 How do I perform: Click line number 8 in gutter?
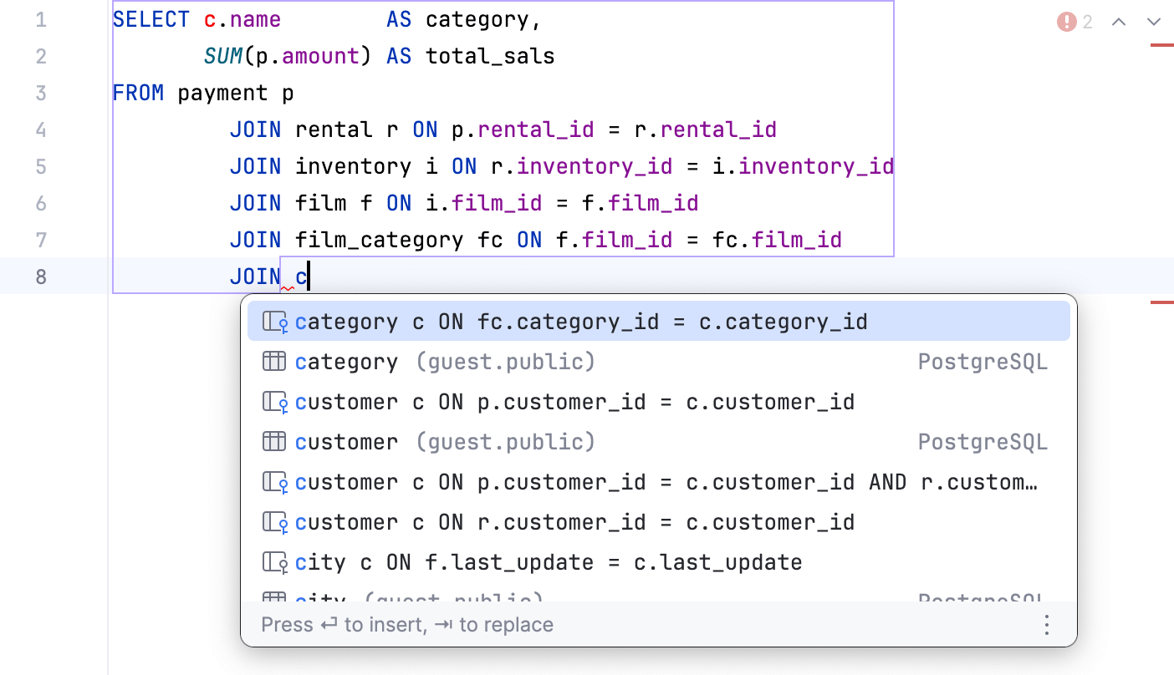(x=41, y=277)
